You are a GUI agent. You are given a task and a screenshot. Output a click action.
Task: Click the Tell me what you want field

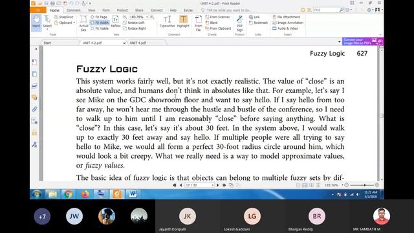[226, 10]
